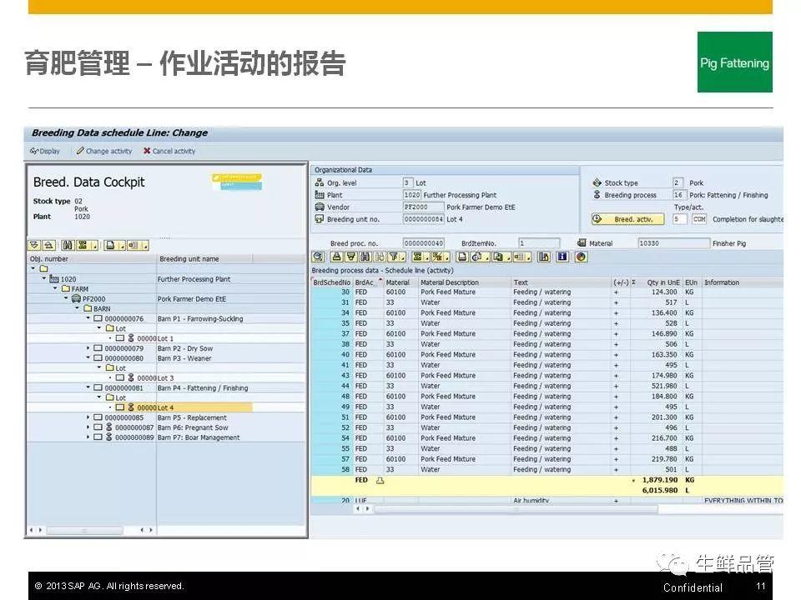The width and height of the screenshot is (801, 600).
Task: Toggle the checkbox beside Lot 4
Action: [119, 407]
